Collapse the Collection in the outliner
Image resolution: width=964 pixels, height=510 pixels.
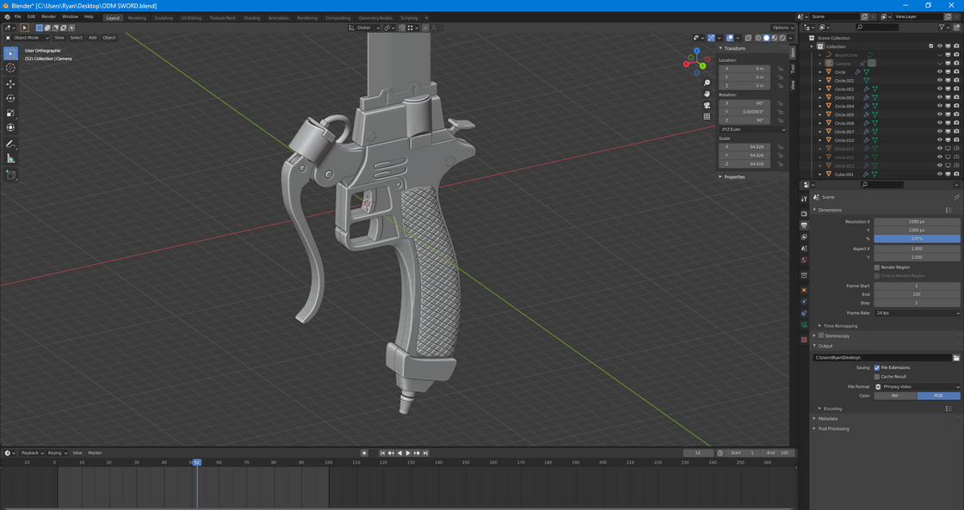(x=812, y=46)
